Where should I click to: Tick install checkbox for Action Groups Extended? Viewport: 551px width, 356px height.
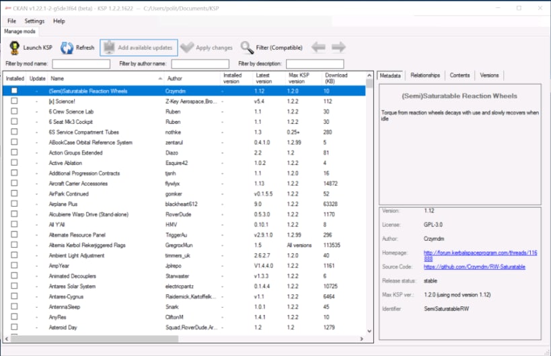(x=14, y=152)
